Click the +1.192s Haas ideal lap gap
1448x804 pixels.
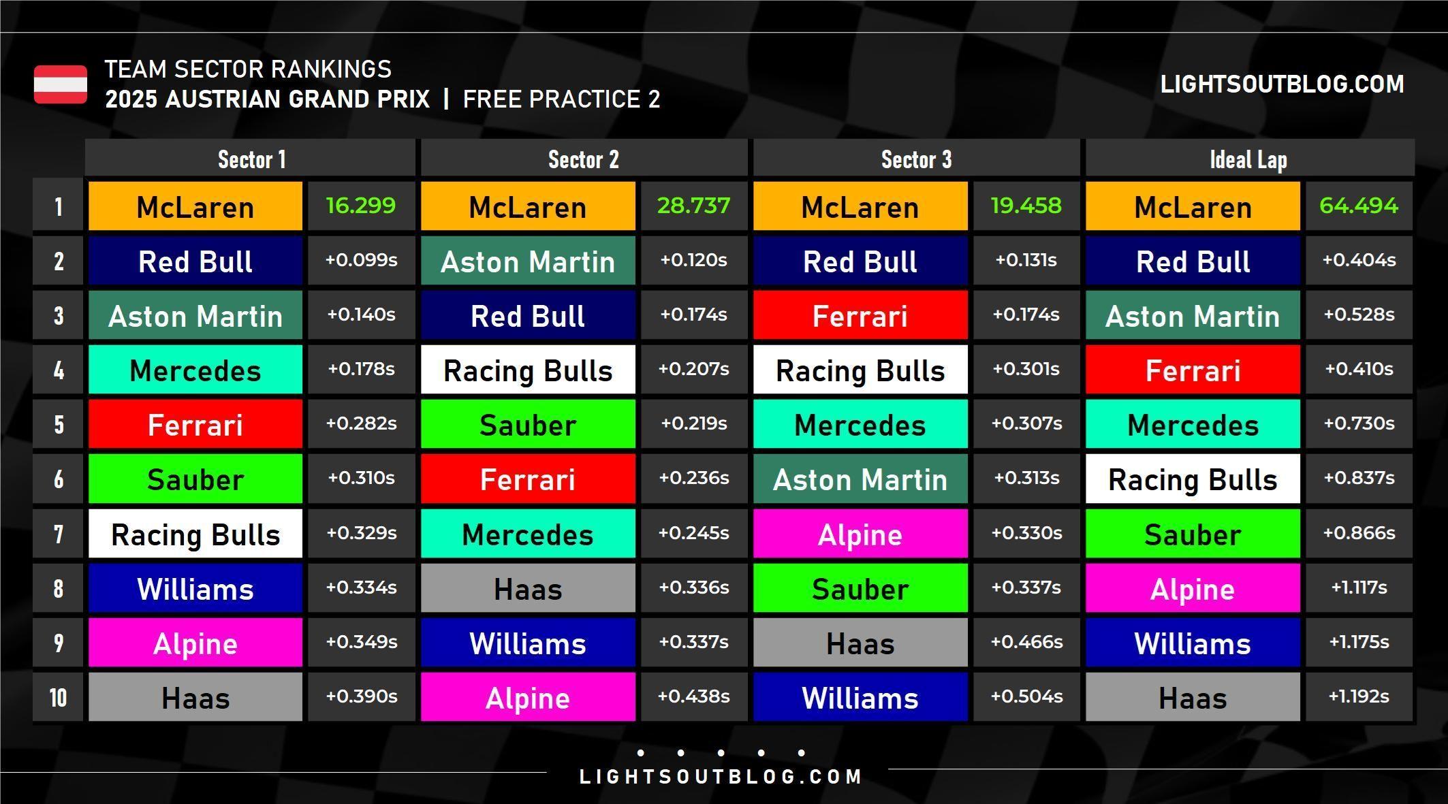[x=1359, y=696]
